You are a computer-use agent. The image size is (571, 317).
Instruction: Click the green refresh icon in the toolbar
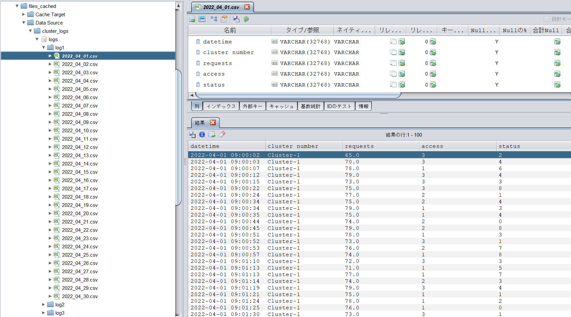246,19
